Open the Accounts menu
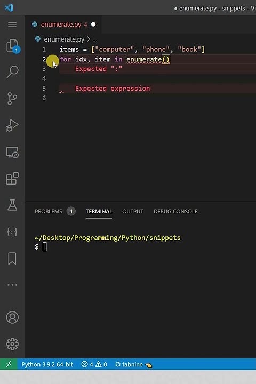The image size is (256, 384). tap(12, 317)
